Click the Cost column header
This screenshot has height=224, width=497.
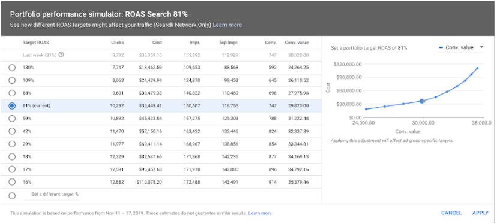(157, 43)
